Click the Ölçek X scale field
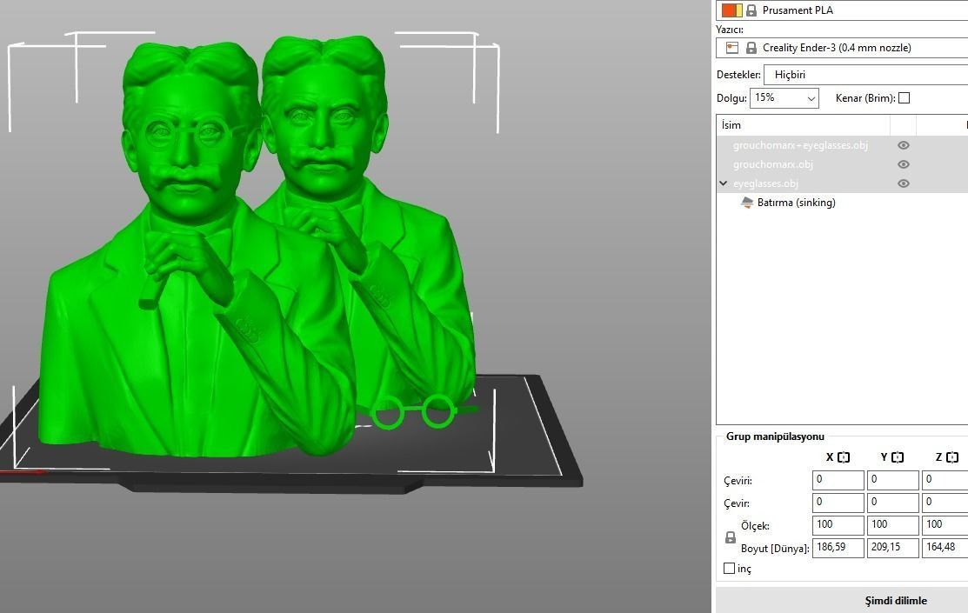 pyautogui.click(x=838, y=524)
